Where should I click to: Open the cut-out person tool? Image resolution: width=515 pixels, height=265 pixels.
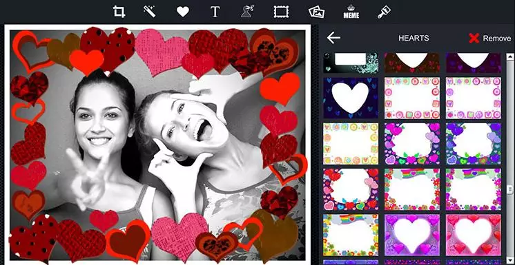(247, 12)
